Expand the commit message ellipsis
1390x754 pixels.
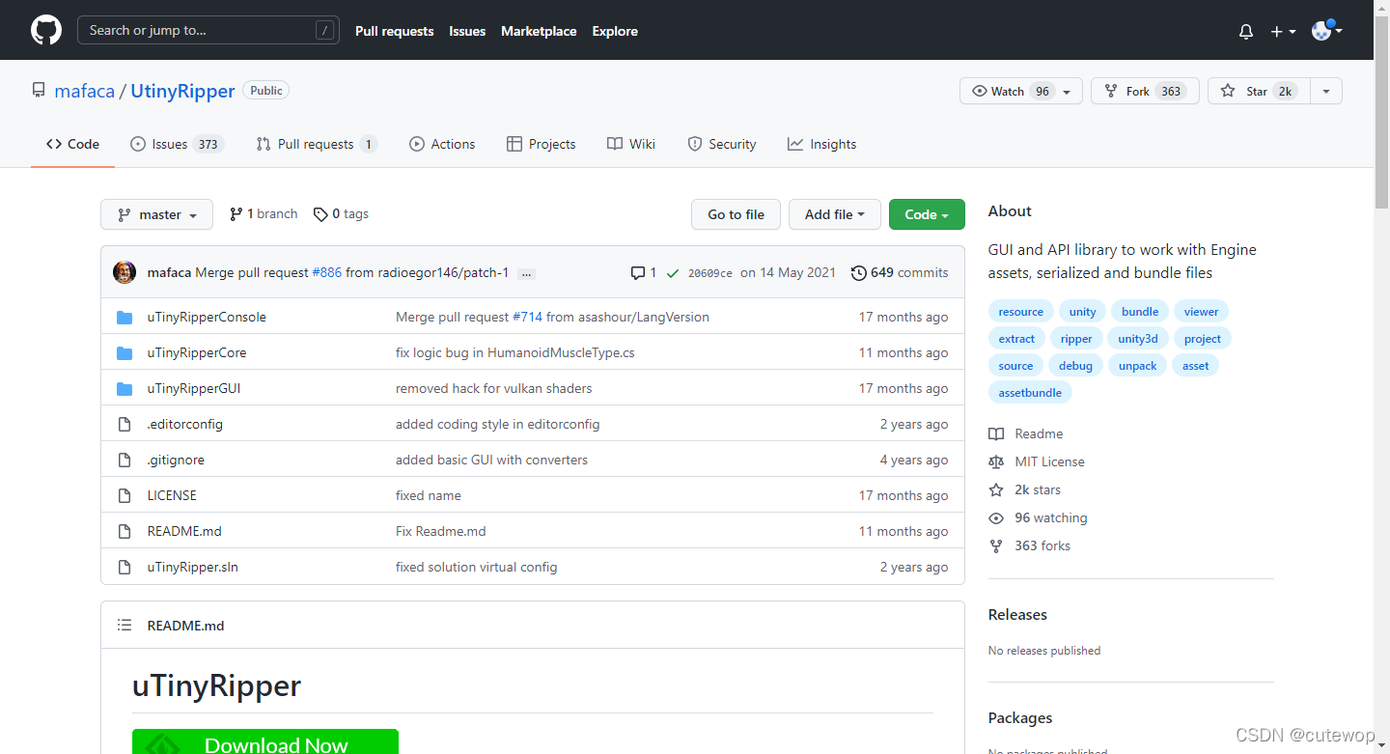[x=526, y=273]
